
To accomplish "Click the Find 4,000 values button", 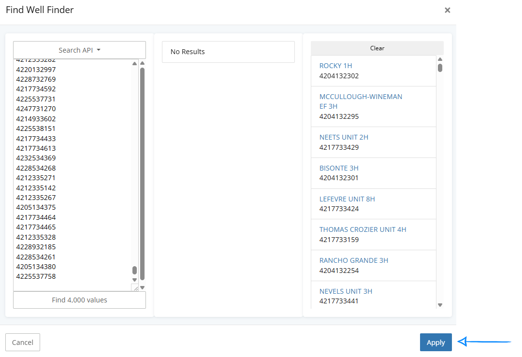I will coord(79,300).
